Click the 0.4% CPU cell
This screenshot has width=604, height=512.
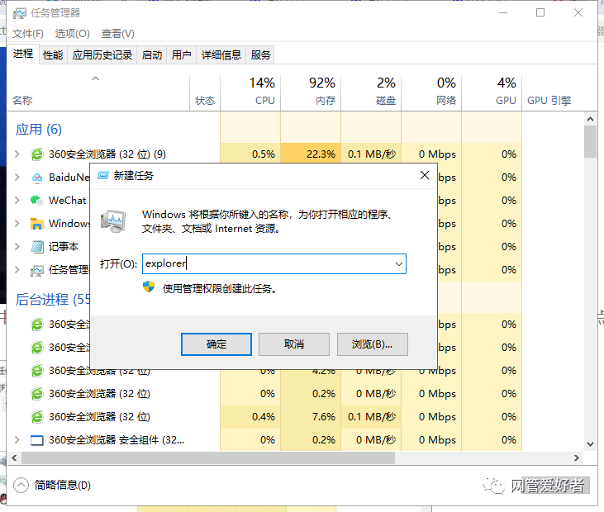coord(250,417)
